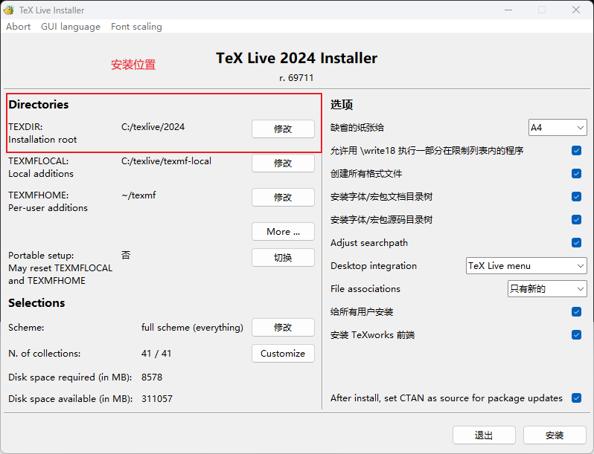Click the More ... button

(x=283, y=231)
